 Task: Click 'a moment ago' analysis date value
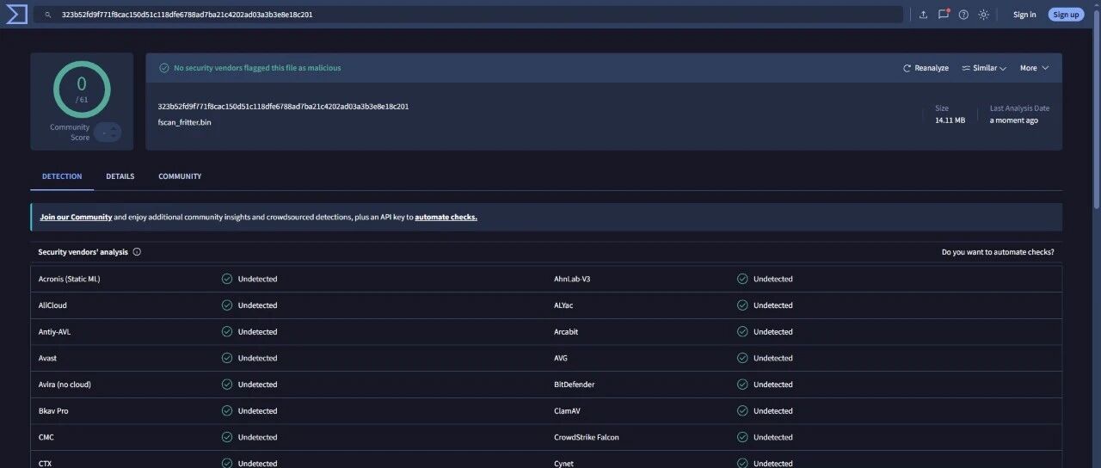[1014, 120]
